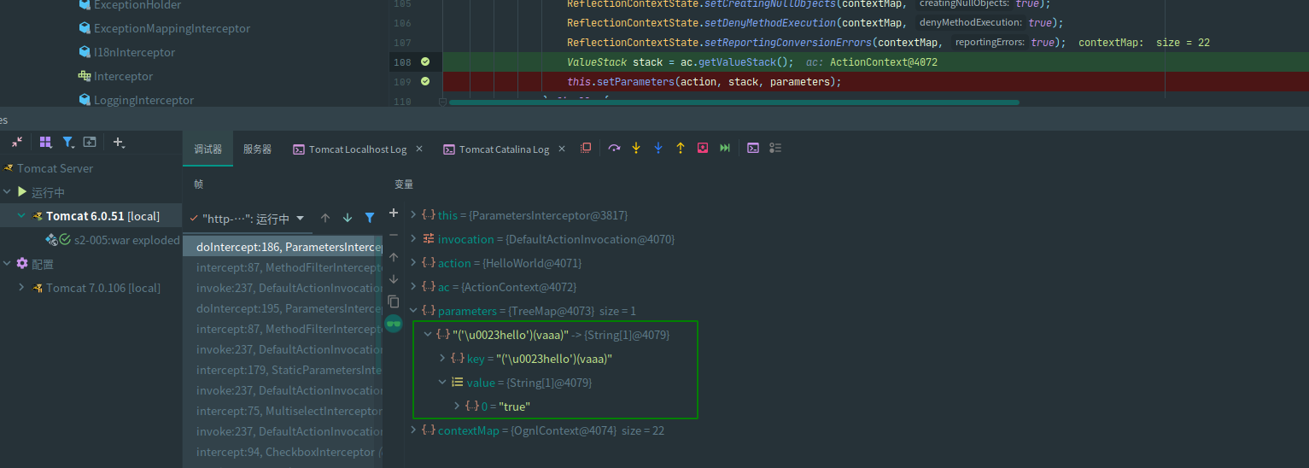Click the copy icon in variables sidebar

(394, 301)
